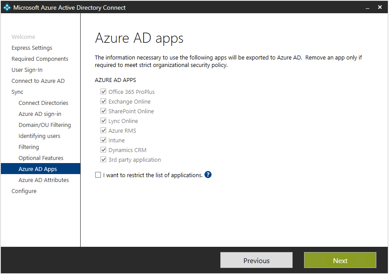This screenshot has width=390, height=275.
Task: Open Identifying users sub-step
Action: click(x=39, y=136)
